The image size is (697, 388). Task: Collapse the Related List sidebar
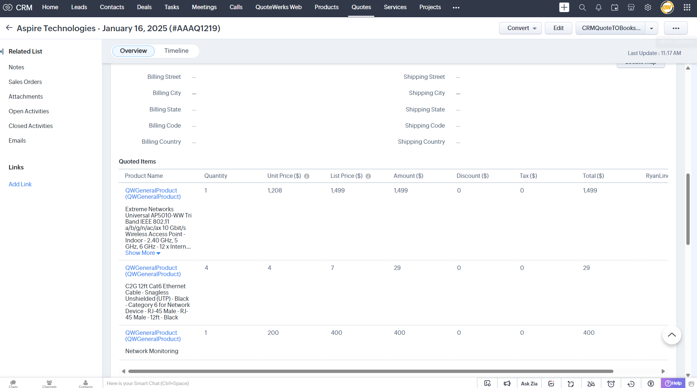click(2, 51)
